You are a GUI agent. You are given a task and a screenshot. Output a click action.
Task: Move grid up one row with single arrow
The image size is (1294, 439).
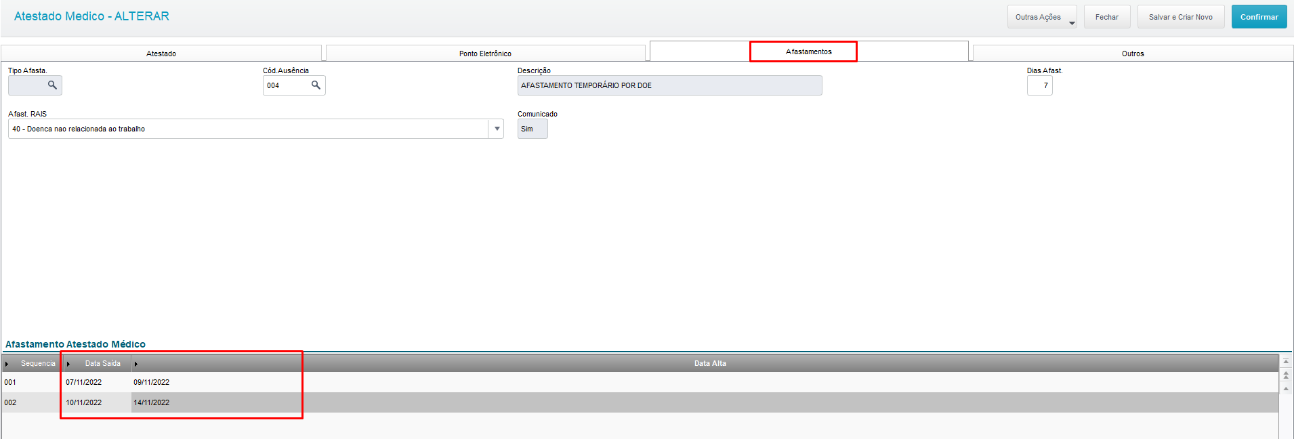pyautogui.click(x=1286, y=388)
